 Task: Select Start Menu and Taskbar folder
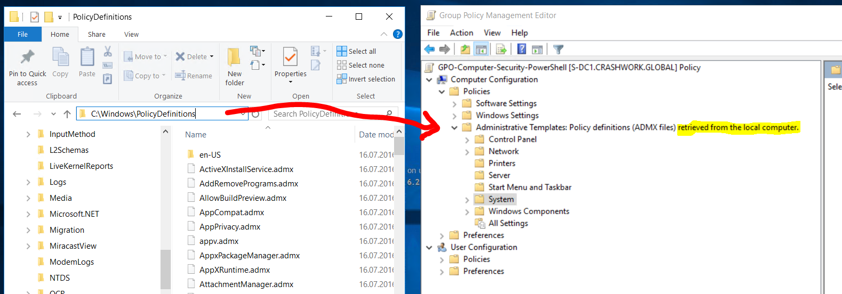coord(523,187)
